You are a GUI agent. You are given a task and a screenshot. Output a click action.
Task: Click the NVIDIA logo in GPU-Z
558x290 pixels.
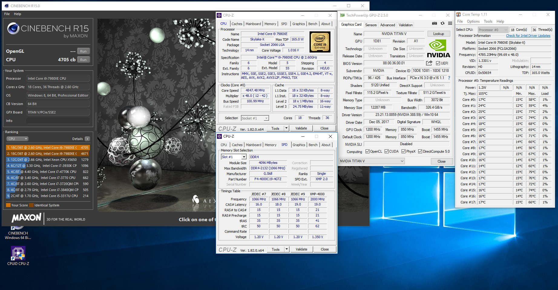point(438,49)
